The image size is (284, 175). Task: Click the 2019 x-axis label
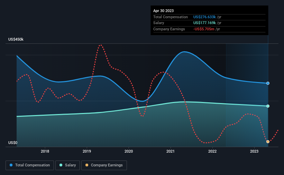pyautogui.click(x=87, y=151)
